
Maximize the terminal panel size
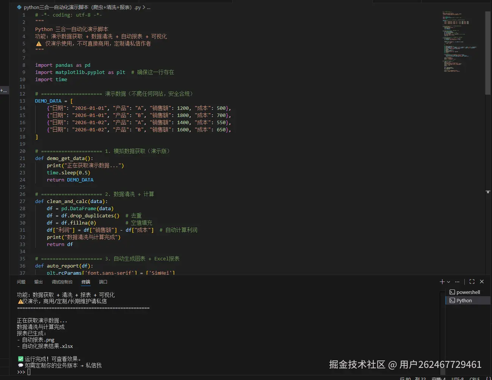[472, 281]
